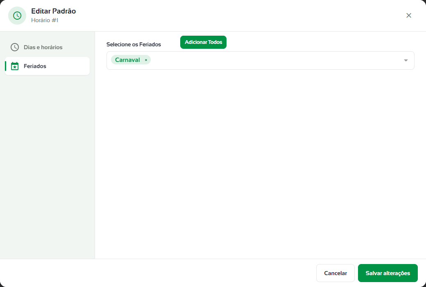Click the Horário #1 subtitle
This screenshot has width=426, height=287.
coord(45,20)
